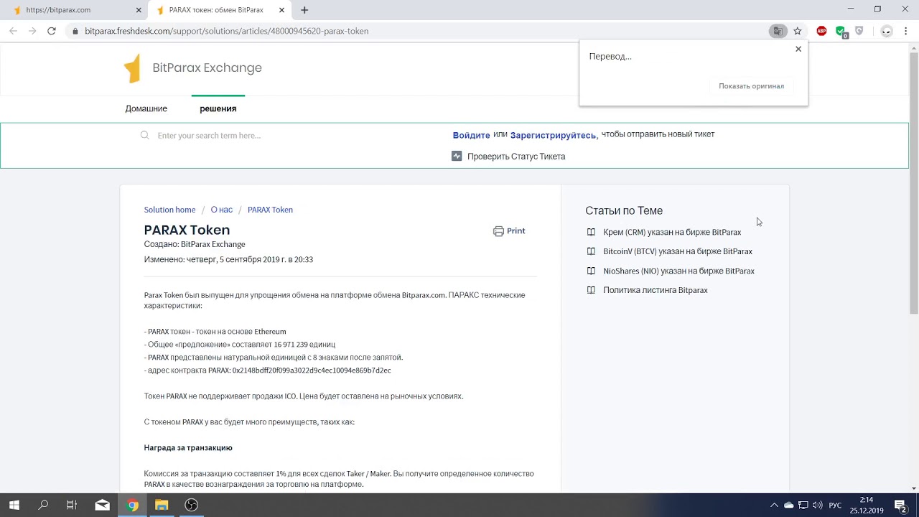Open BitcoinV (BTCV) указан на бирже BitParax
Screen dimensions: 919x517
[x=678, y=251]
